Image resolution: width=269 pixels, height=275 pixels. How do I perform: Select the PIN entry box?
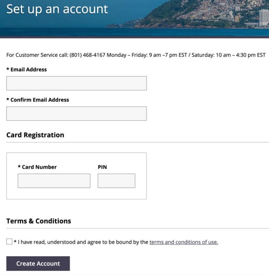116,181
